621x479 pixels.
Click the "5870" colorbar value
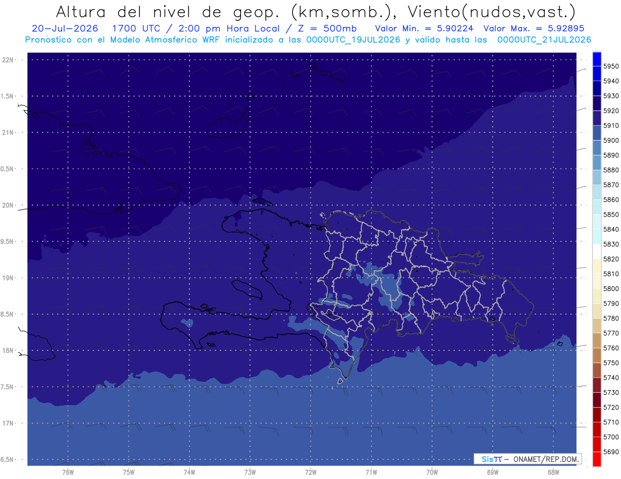point(611,185)
